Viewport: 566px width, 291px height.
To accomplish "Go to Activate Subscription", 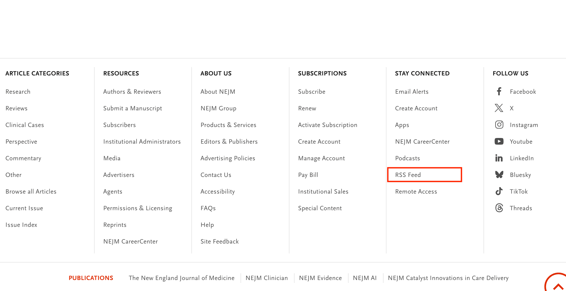I will point(328,125).
